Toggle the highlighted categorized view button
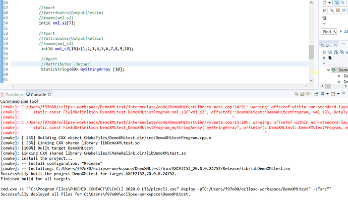The image size is (348, 202). [337, 3]
